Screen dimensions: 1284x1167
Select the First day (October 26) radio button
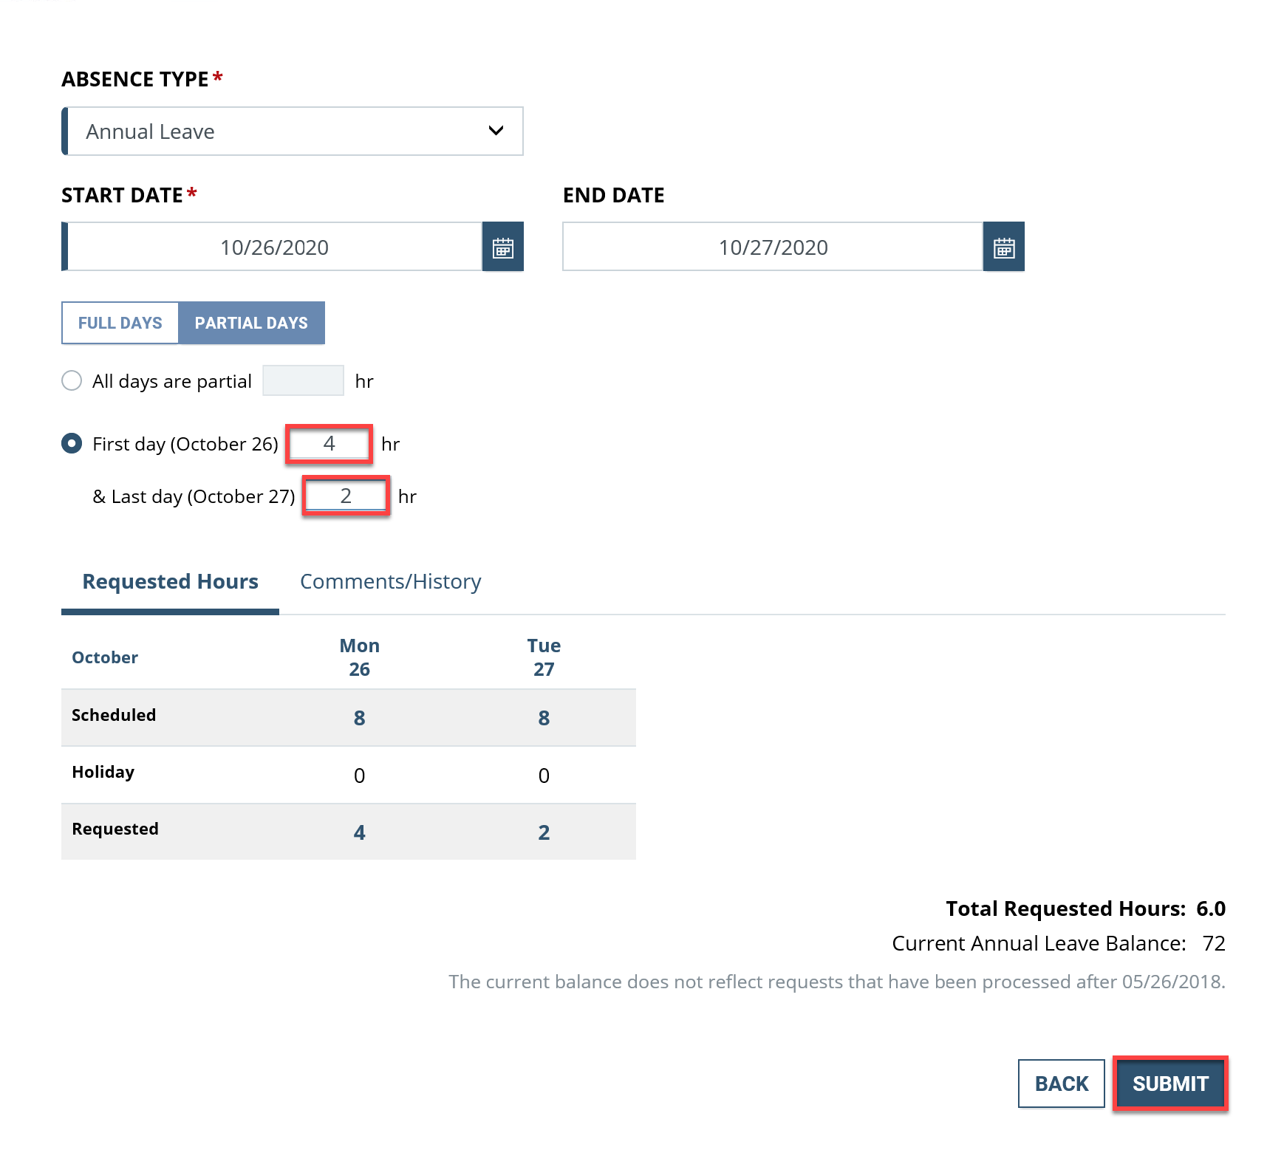[x=72, y=444]
